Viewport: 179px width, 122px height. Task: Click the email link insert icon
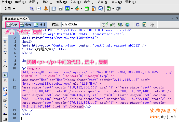tap(39, 9)
